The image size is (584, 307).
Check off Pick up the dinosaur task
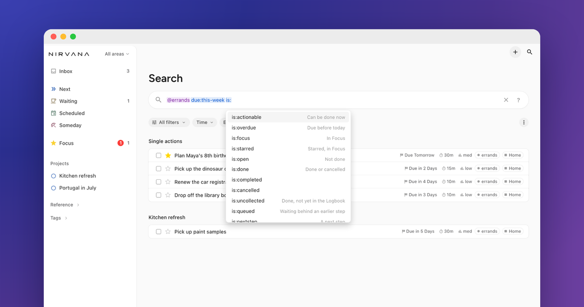coord(158,169)
